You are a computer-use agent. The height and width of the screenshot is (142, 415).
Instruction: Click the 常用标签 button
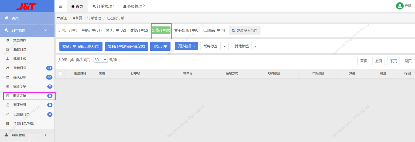[210, 46]
